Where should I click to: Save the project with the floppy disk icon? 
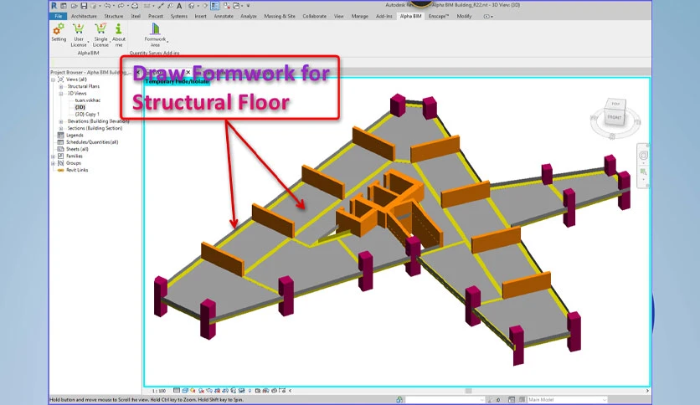pyautogui.click(x=84, y=6)
